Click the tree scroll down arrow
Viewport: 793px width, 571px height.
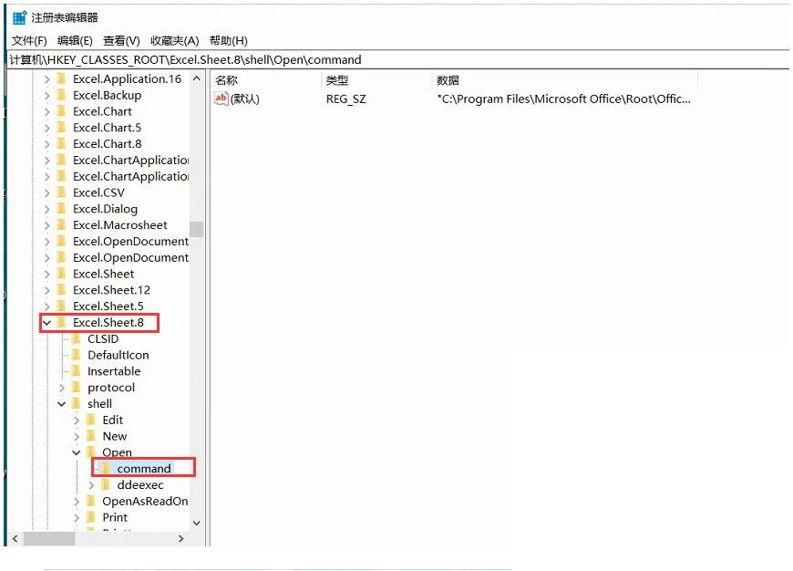pos(197,523)
